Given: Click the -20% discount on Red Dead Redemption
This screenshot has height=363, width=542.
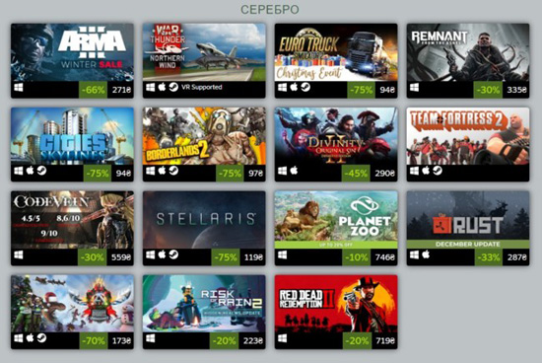Looking at the screenshot, I should tap(358, 341).
